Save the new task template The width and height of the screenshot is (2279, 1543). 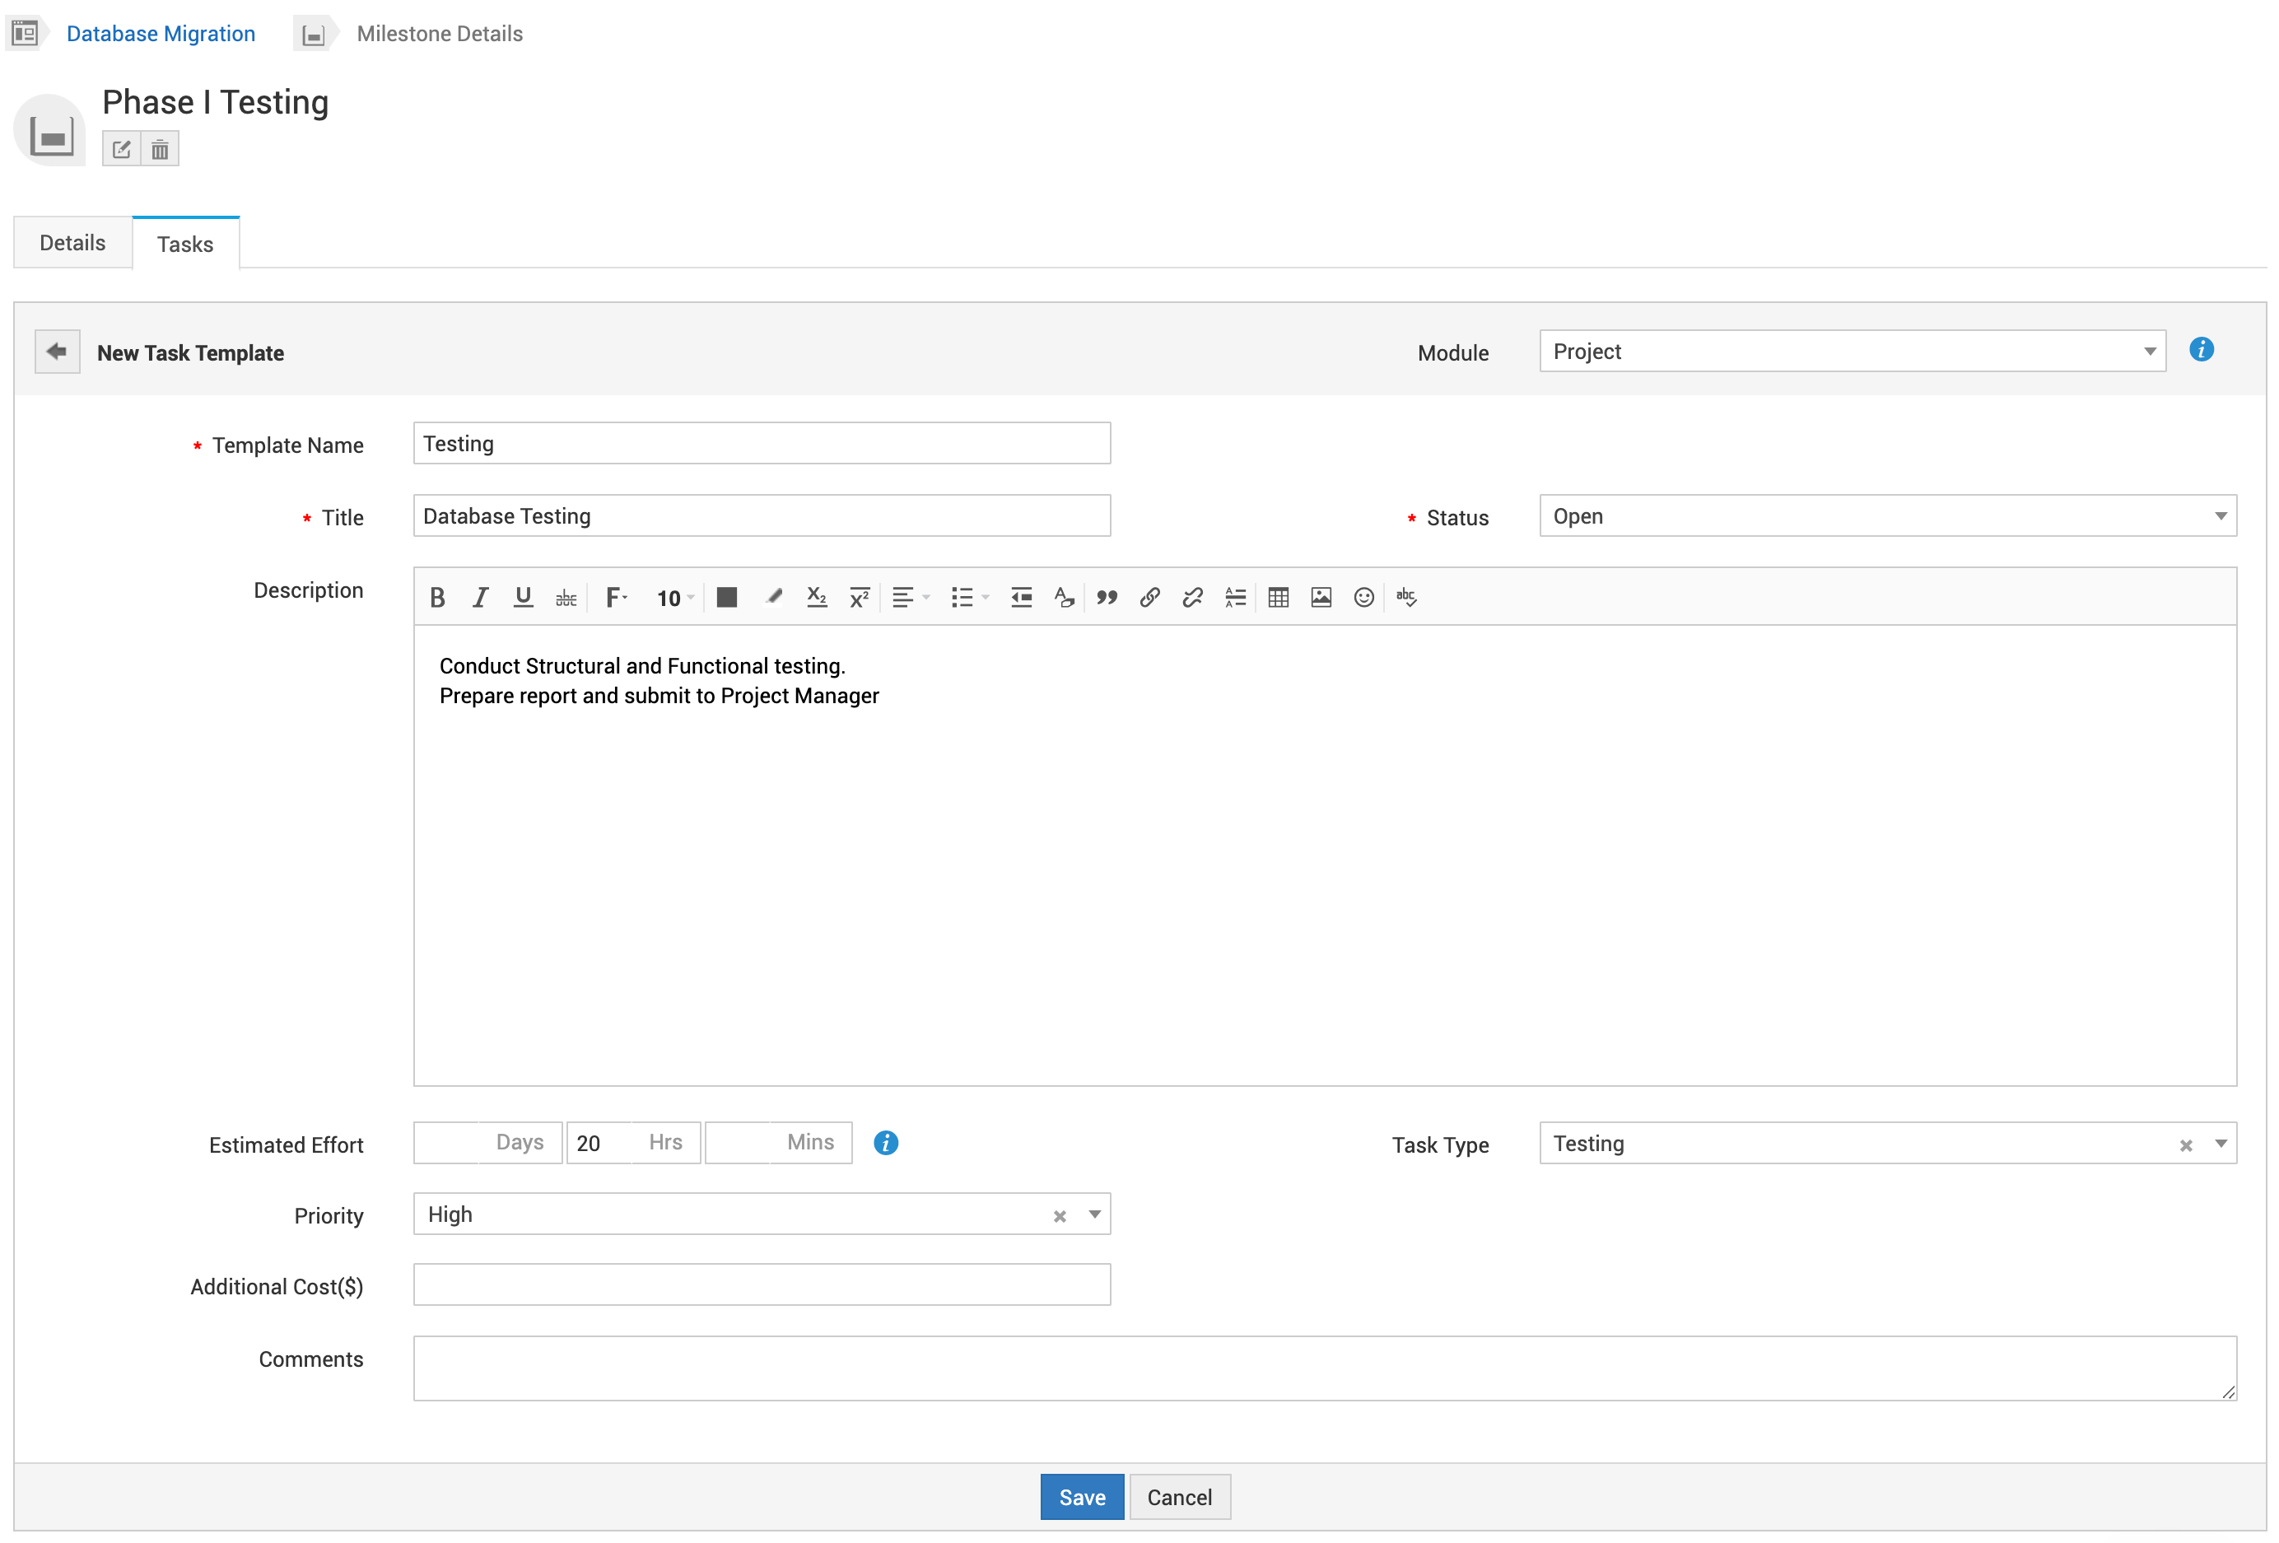[x=1082, y=1497]
